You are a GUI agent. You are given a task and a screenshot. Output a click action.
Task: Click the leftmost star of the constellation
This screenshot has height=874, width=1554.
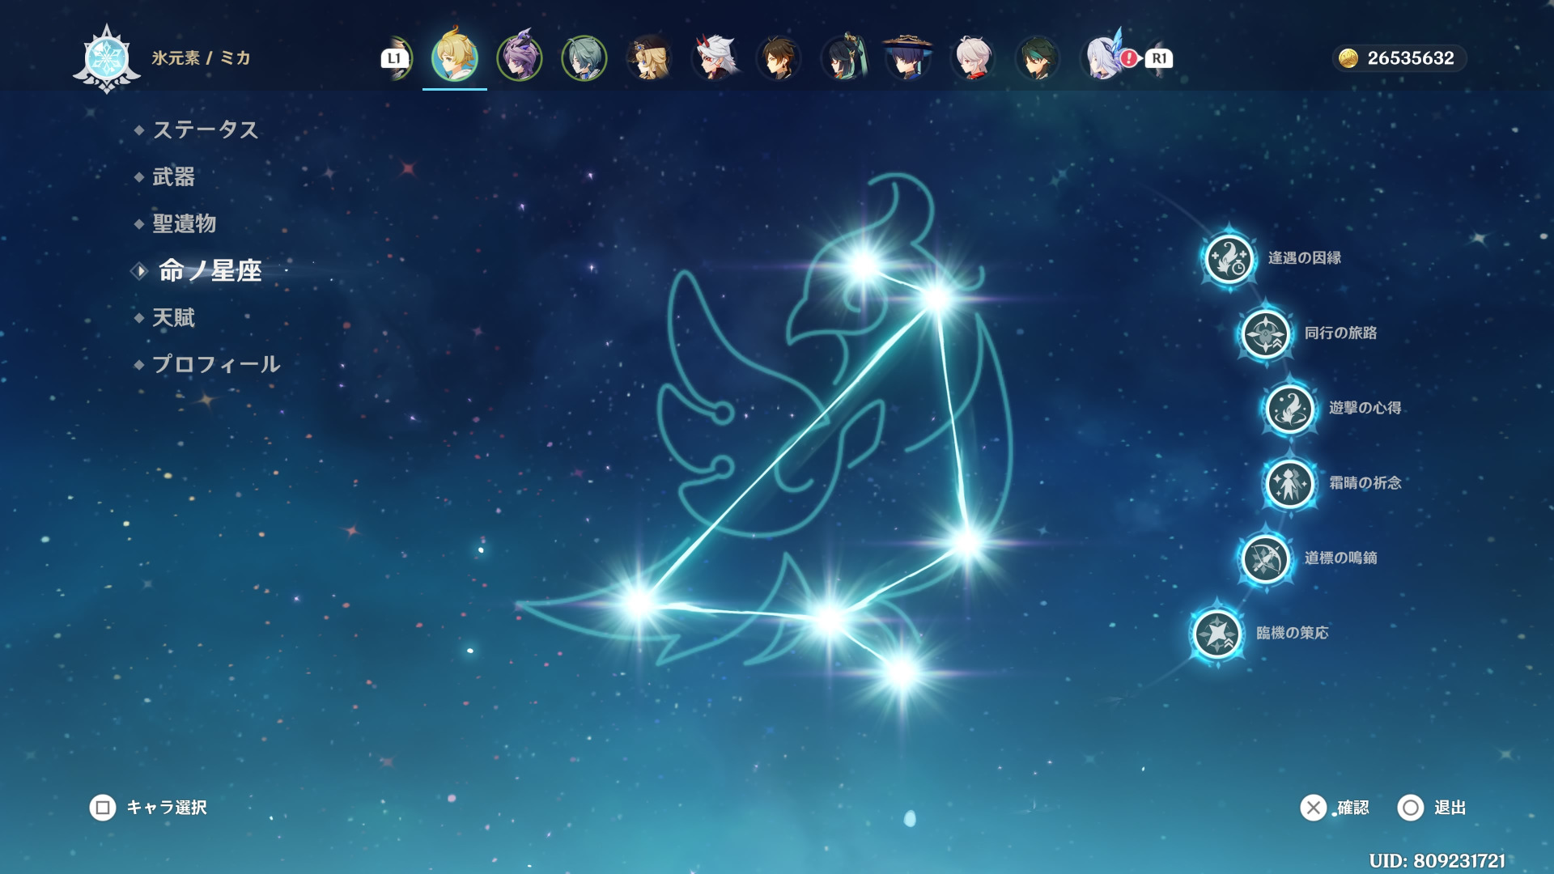(639, 602)
